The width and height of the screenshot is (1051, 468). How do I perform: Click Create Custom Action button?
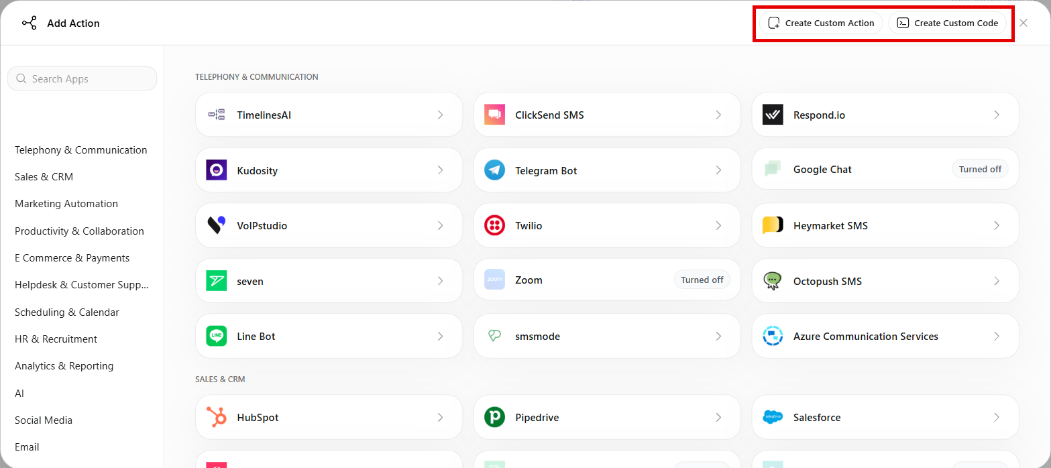point(821,23)
